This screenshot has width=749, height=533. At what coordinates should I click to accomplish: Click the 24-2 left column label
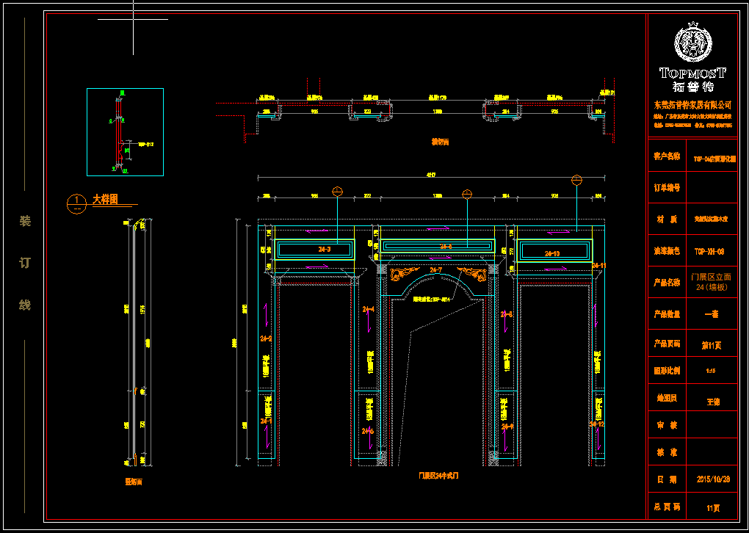point(265,338)
